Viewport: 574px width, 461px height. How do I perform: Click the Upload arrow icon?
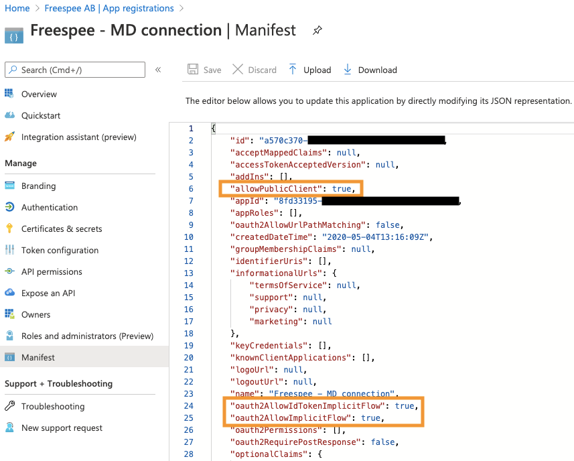tap(293, 69)
